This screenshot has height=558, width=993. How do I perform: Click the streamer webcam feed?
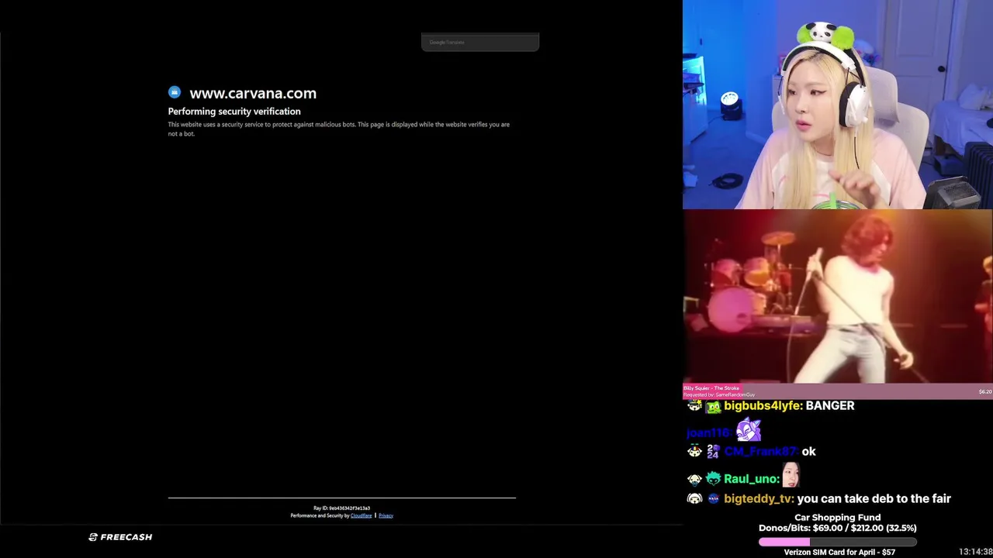pos(838,105)
